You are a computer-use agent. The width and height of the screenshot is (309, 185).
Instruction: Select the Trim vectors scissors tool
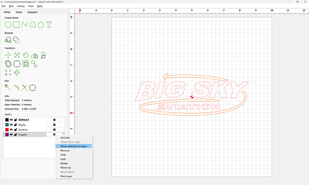(x=25, y=88)
